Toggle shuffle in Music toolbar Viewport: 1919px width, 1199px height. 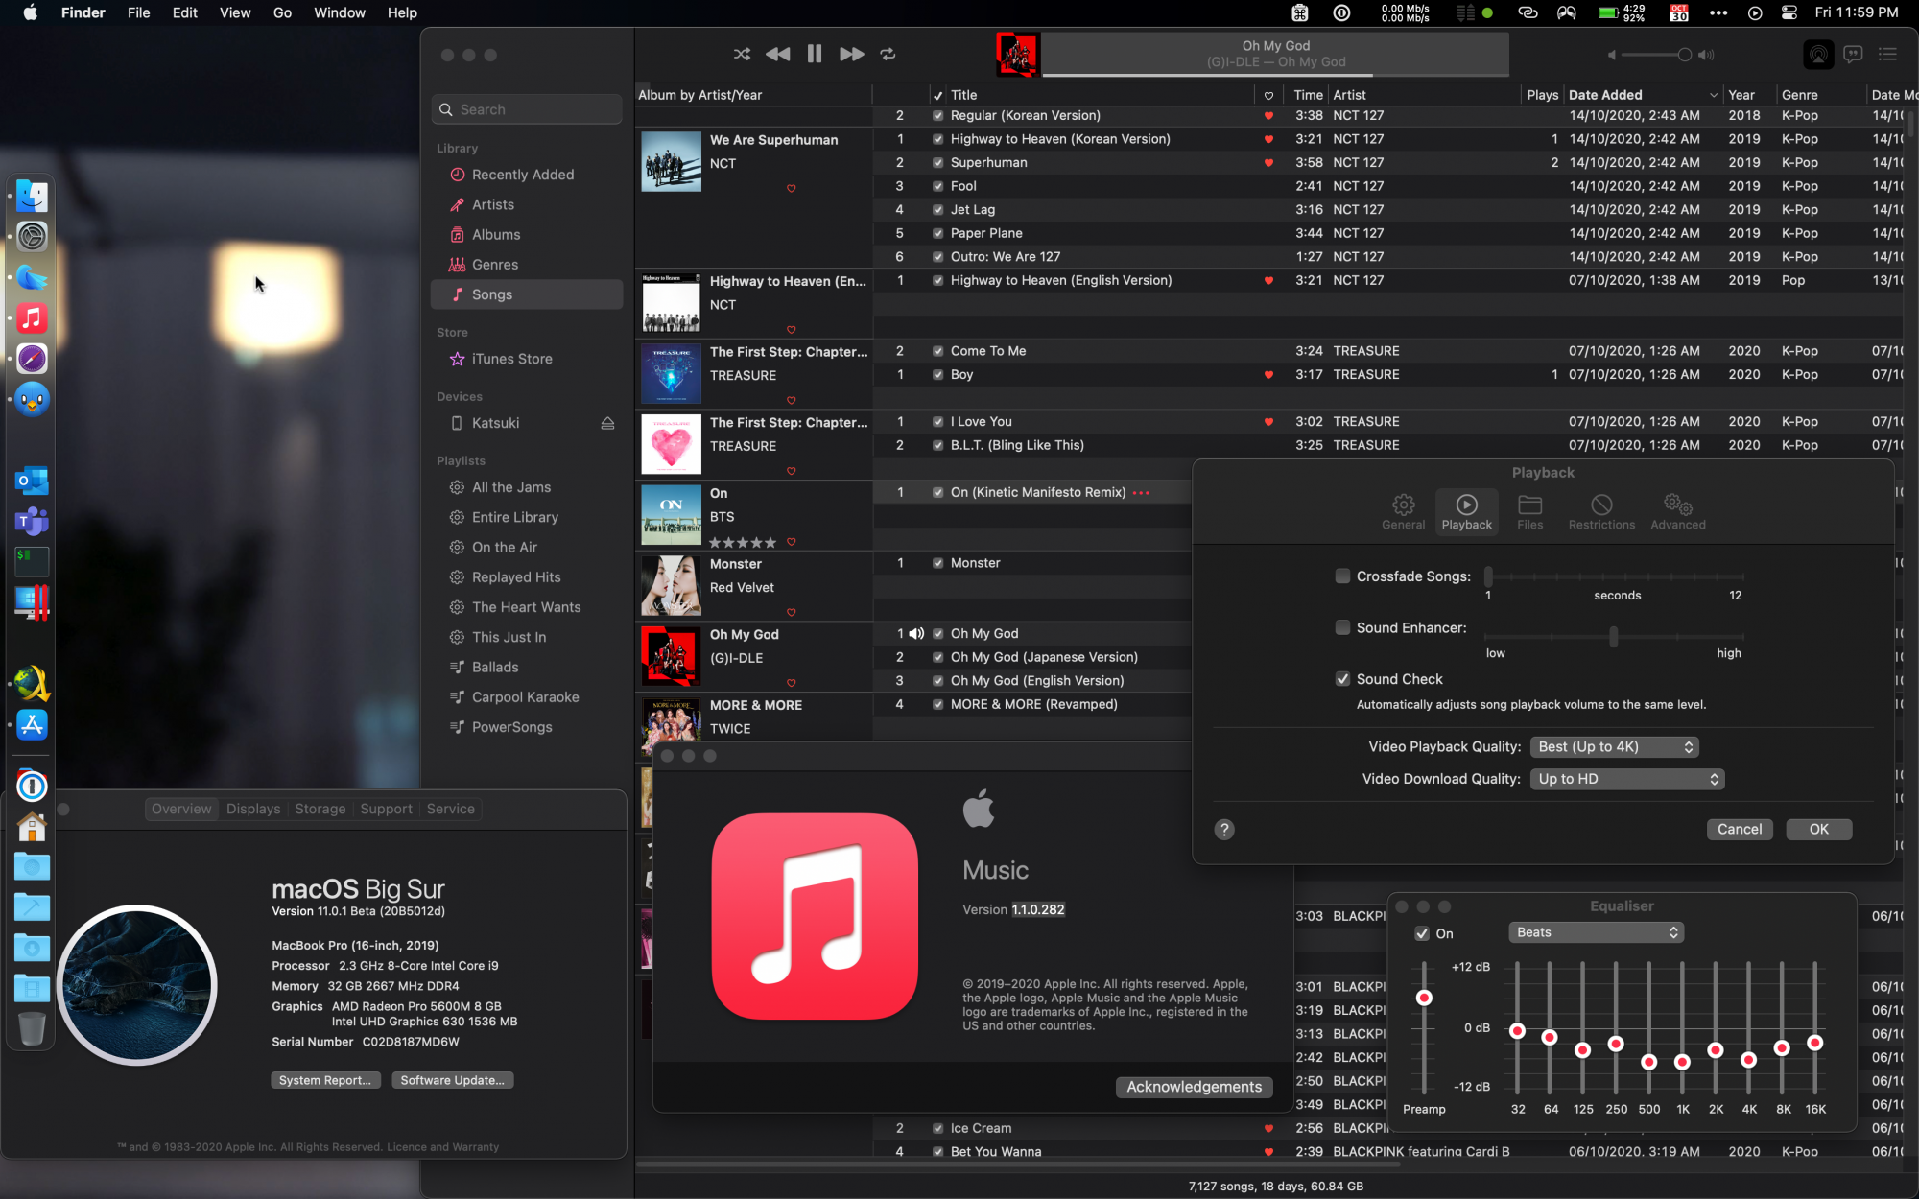pos(742,55)
